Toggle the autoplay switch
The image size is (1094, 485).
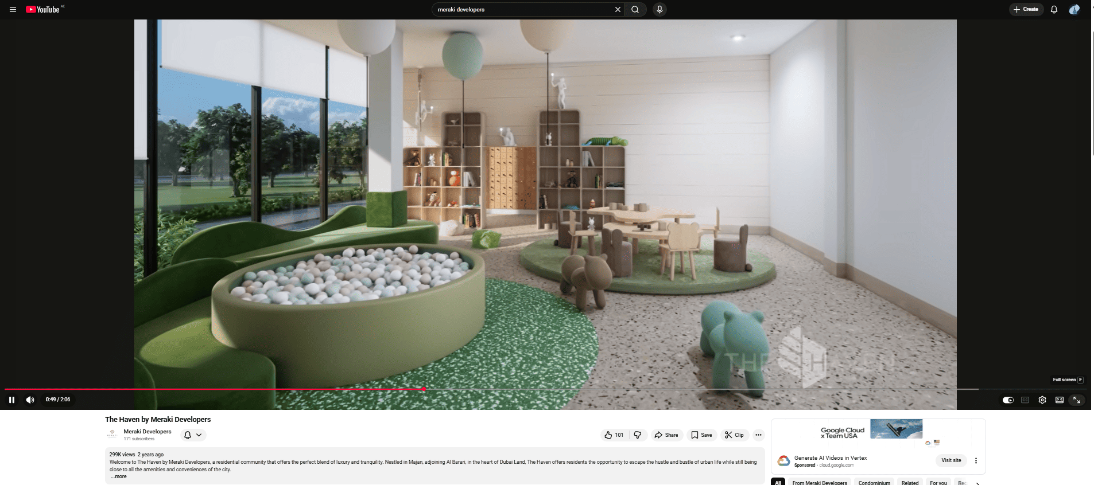coord(1008,400)
